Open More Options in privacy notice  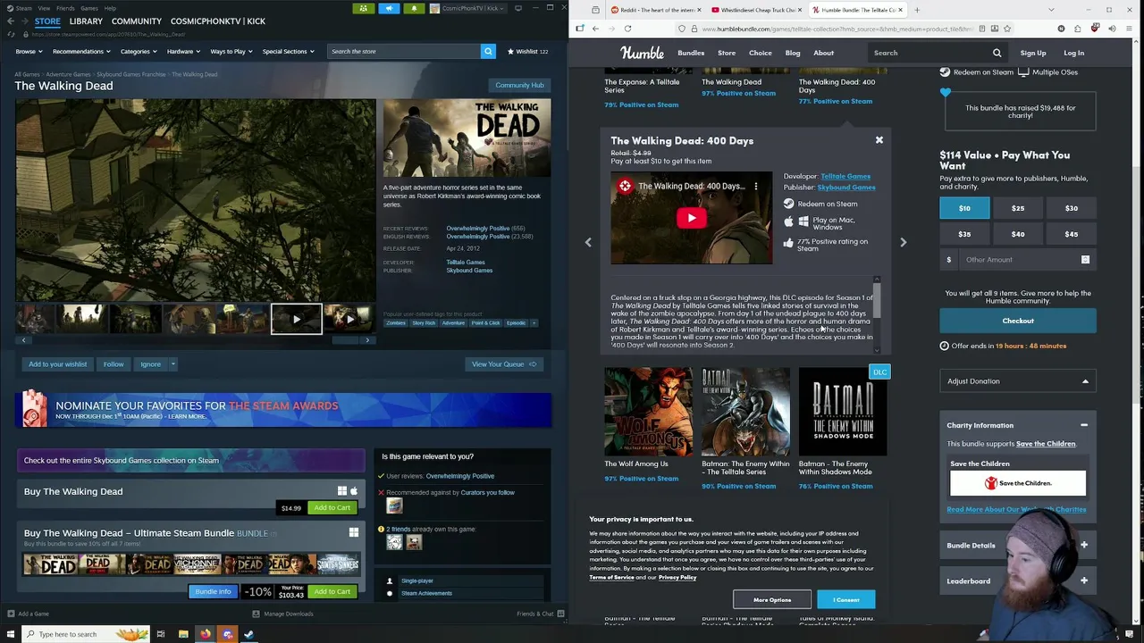click(x=772, y=600)
